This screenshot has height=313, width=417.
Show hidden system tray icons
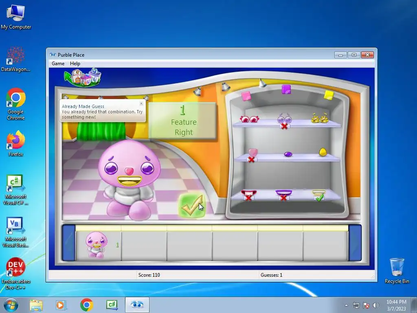[x=346, y=305]
